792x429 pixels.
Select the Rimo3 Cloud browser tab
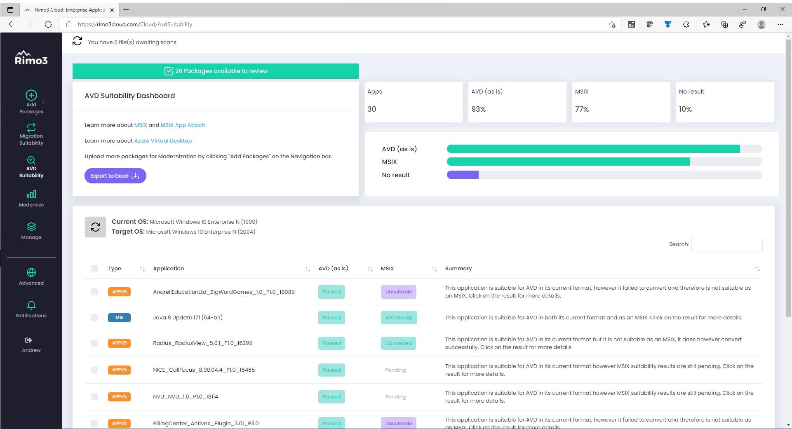69,10
